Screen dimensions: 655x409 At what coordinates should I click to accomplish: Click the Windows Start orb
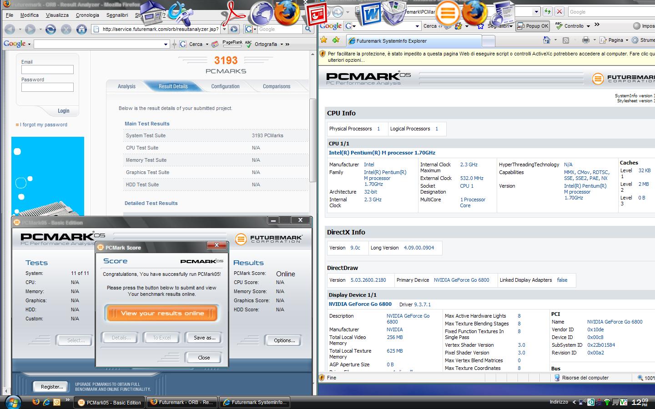12,402
